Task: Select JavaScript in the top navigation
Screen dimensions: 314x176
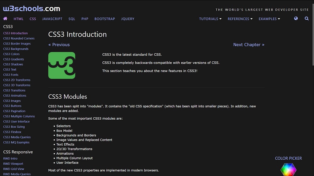Action: [52, 19]
